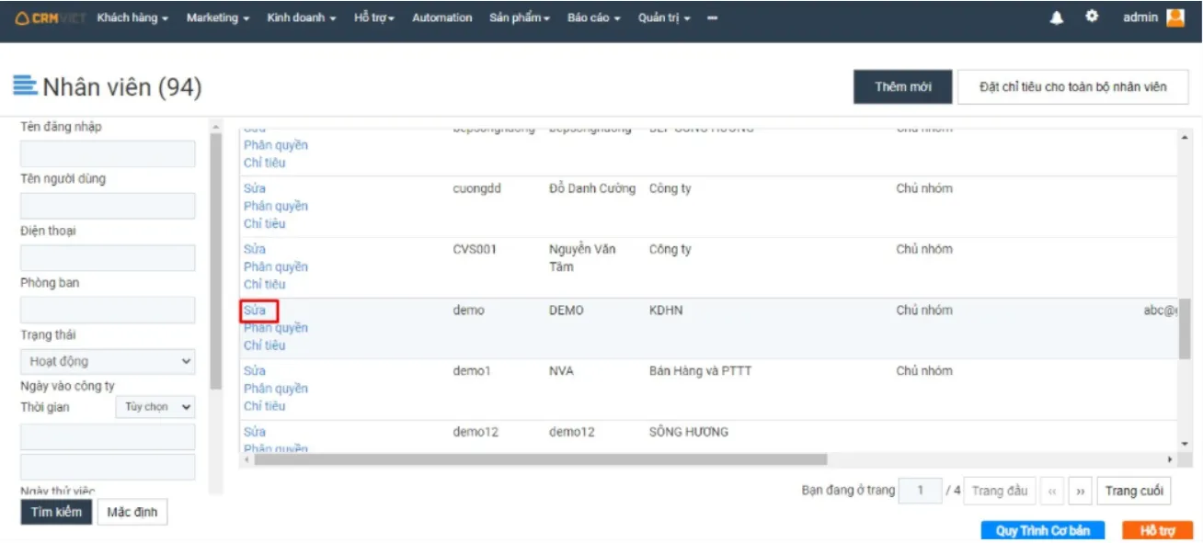
Task: Expand the Khách hàng menu
Action: (x=132, y=17)
